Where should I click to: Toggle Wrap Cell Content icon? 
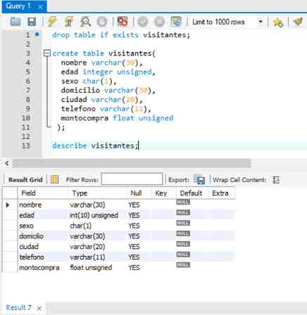pyautogui.click(x=276, y=180)
